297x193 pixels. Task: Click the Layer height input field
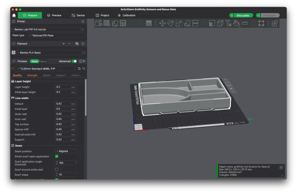(x=63, y=87)
